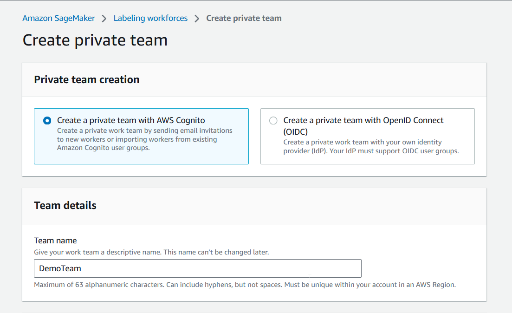Select the AWS Cognito radio button

(x=47, y=121)
